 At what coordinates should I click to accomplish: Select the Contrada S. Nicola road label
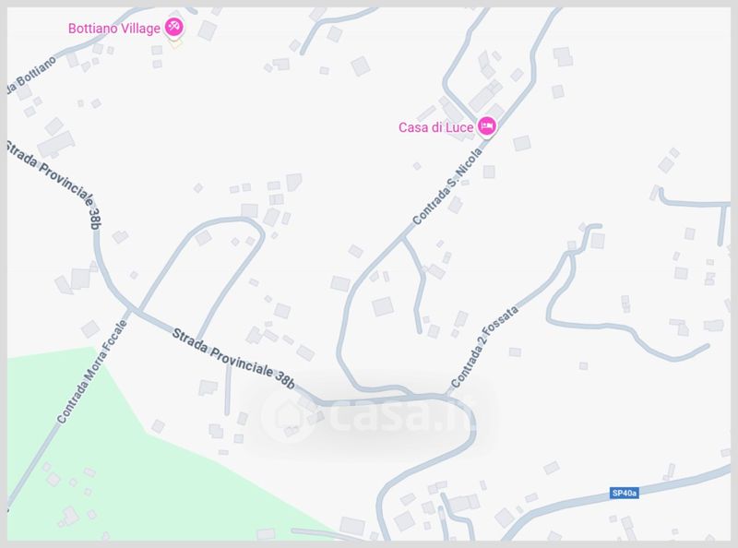pos(447,186)
